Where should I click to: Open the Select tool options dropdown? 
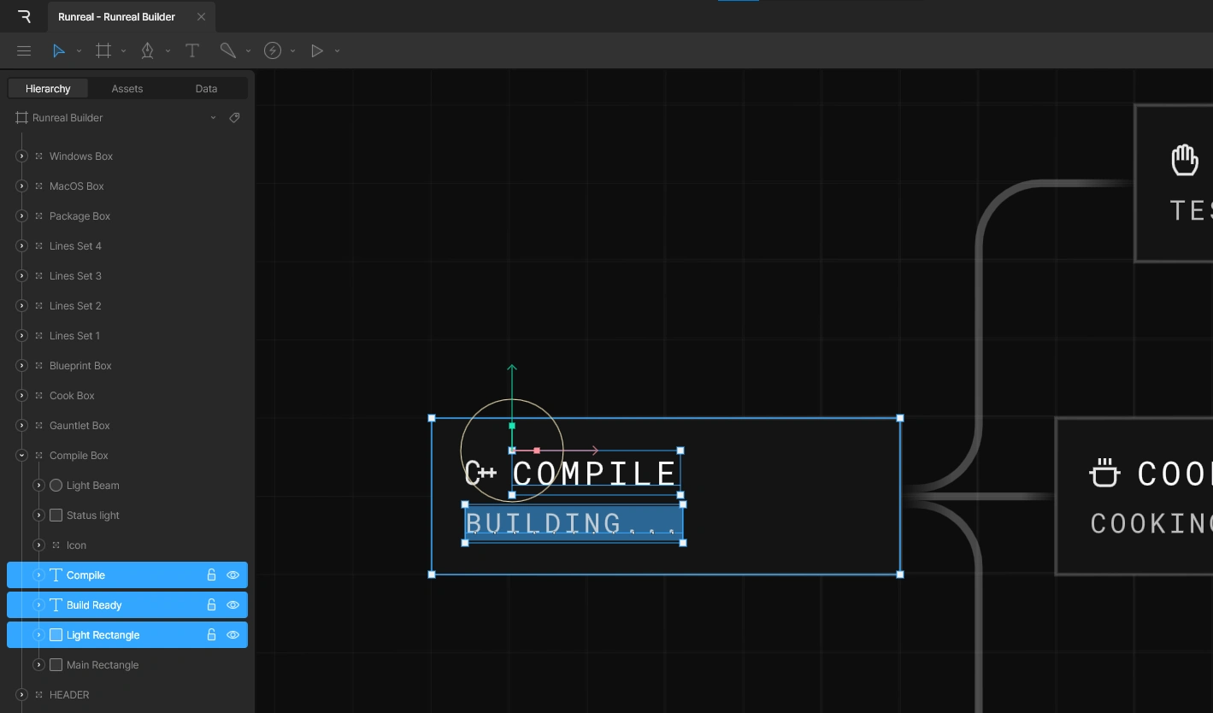pyautogui.click(x=79, y=51)
